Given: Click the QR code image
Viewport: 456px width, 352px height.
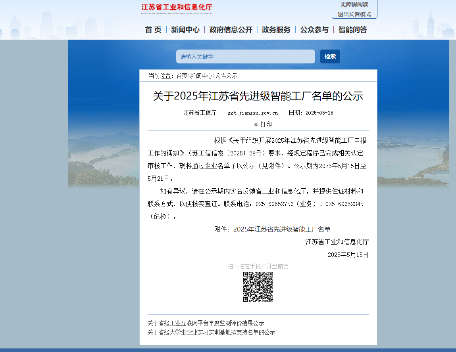Looking at the screenshot, I should [x=258, y=287].
